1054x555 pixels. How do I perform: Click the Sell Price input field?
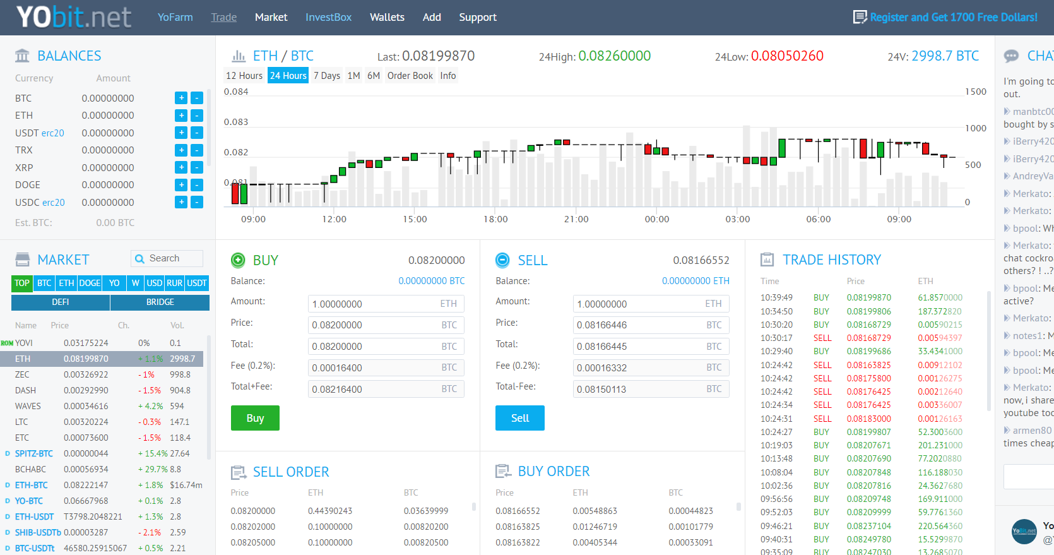point(651,325)
